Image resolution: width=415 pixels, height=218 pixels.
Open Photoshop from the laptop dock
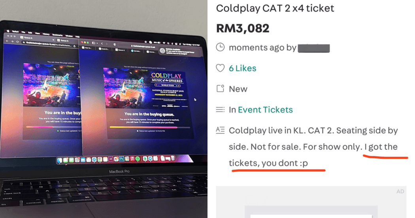click(x=121, y=159)
